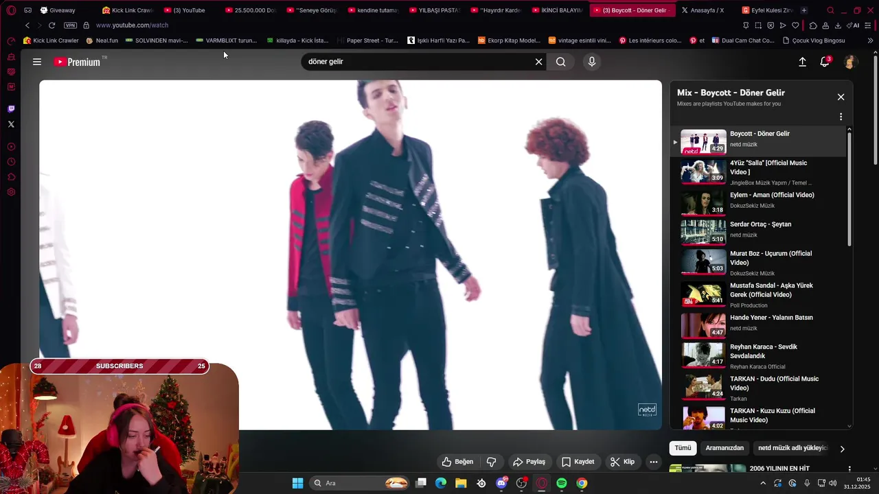Image resolution: width=879 pixels, height=494 pixels.
Task: Switch to the Anasayfa / X tab
Action: 703,10
